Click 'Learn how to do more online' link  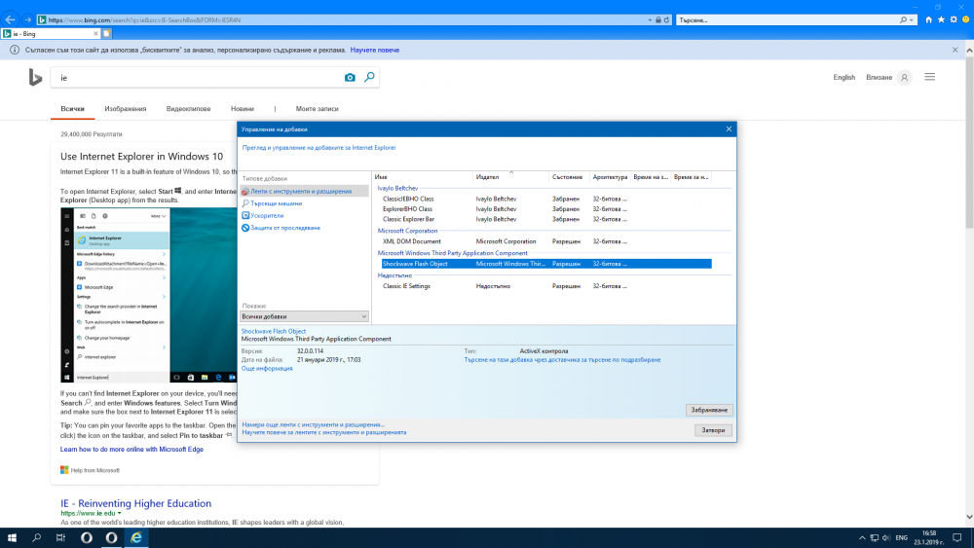tap(131, 450)
